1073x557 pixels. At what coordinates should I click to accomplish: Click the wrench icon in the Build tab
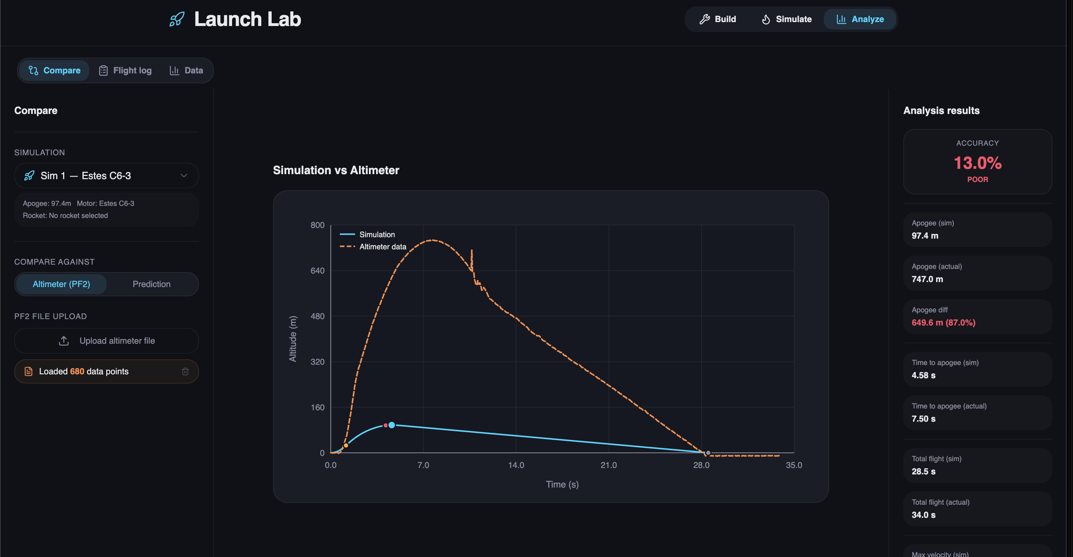click(704, 19)
